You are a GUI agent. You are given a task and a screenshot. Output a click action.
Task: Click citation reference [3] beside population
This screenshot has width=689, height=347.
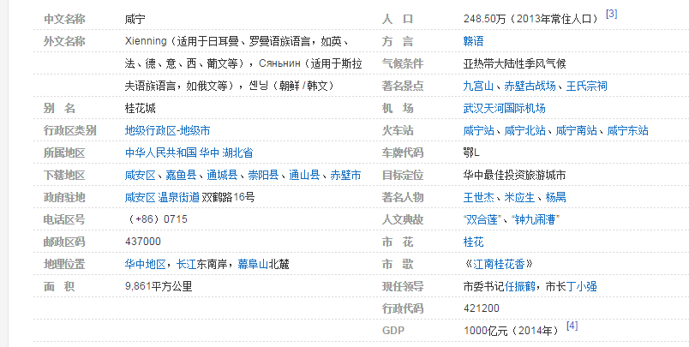tap(611, 14)
